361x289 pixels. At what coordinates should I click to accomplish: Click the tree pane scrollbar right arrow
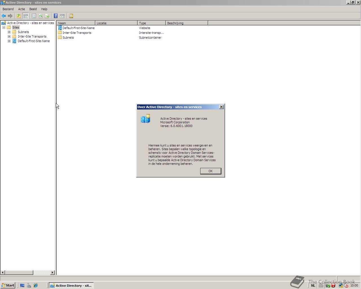[x=52, y=273]
